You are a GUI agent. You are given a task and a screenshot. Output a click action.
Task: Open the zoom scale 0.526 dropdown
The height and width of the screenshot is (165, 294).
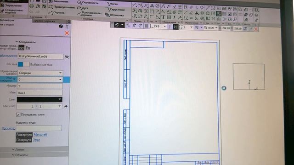(216, 27)
